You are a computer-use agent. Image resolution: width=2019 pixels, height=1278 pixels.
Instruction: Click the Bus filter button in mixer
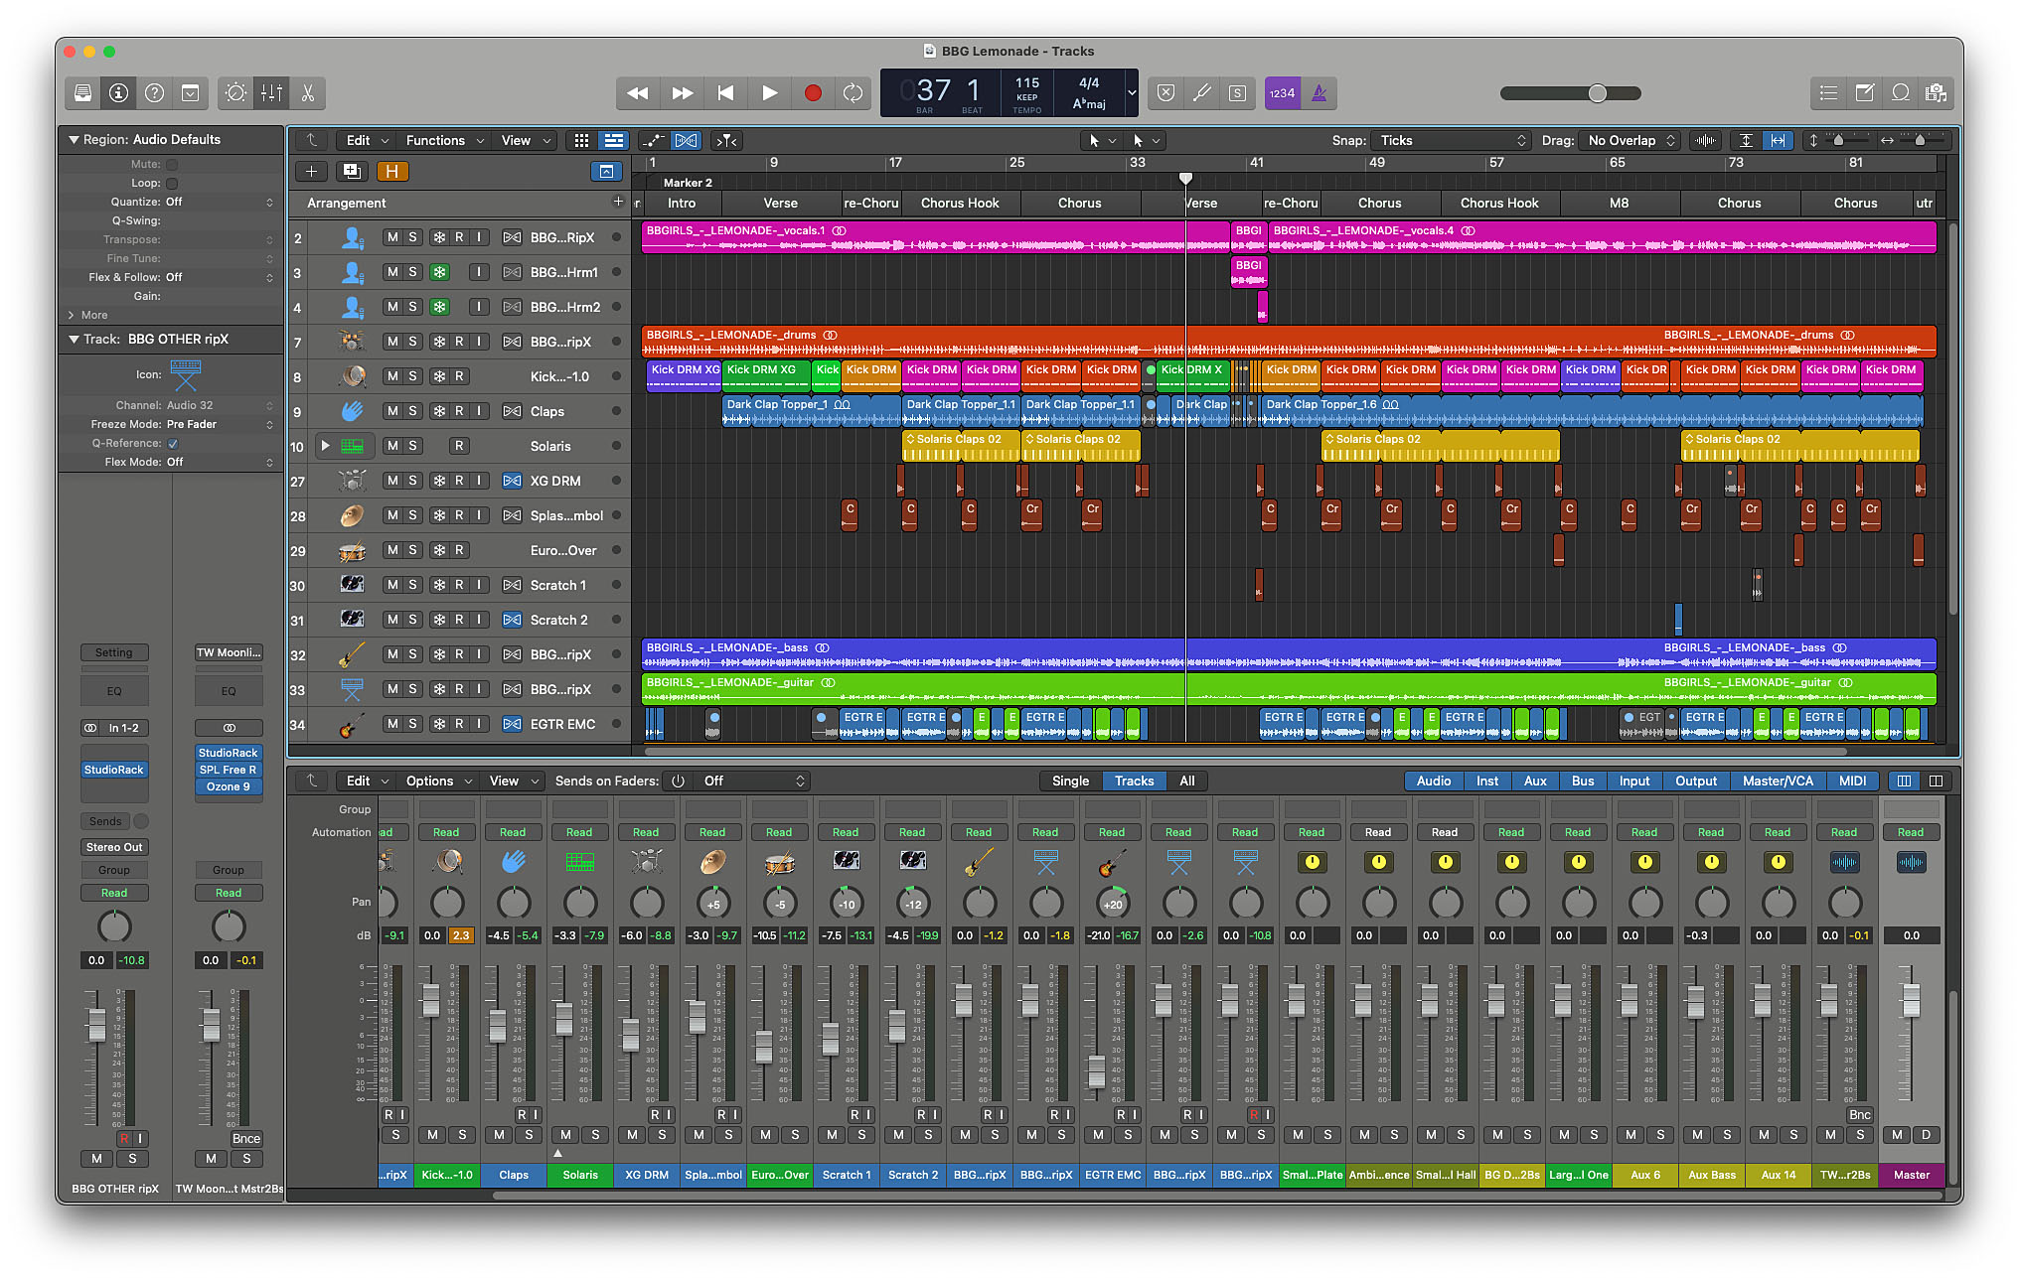point(1582,781)
